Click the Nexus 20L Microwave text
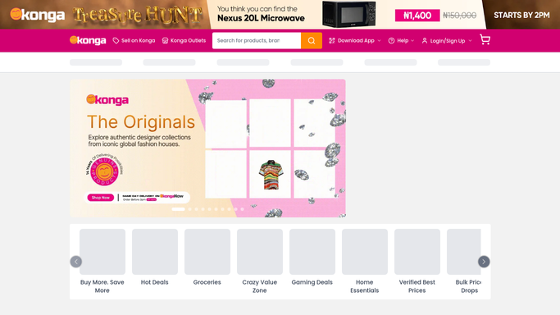The width and height of the screenshot is (560, 315). click(261, 18)
